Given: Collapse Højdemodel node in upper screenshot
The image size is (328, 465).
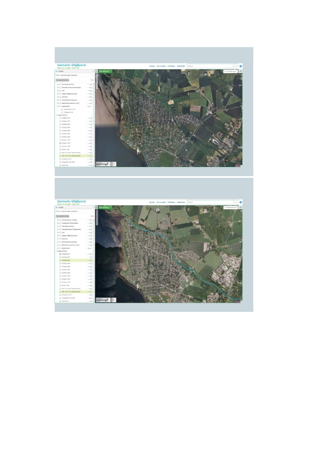Looking at the screenshot, I should (x=58, y=106).
